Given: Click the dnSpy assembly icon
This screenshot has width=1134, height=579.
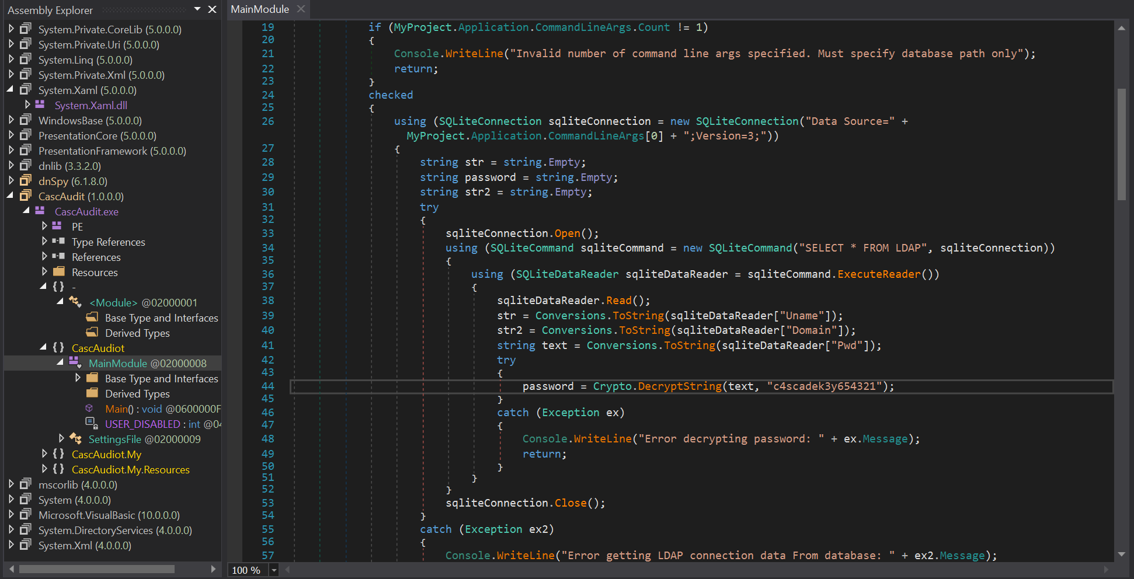Looking at the screenshot, I should coord(26,181).
